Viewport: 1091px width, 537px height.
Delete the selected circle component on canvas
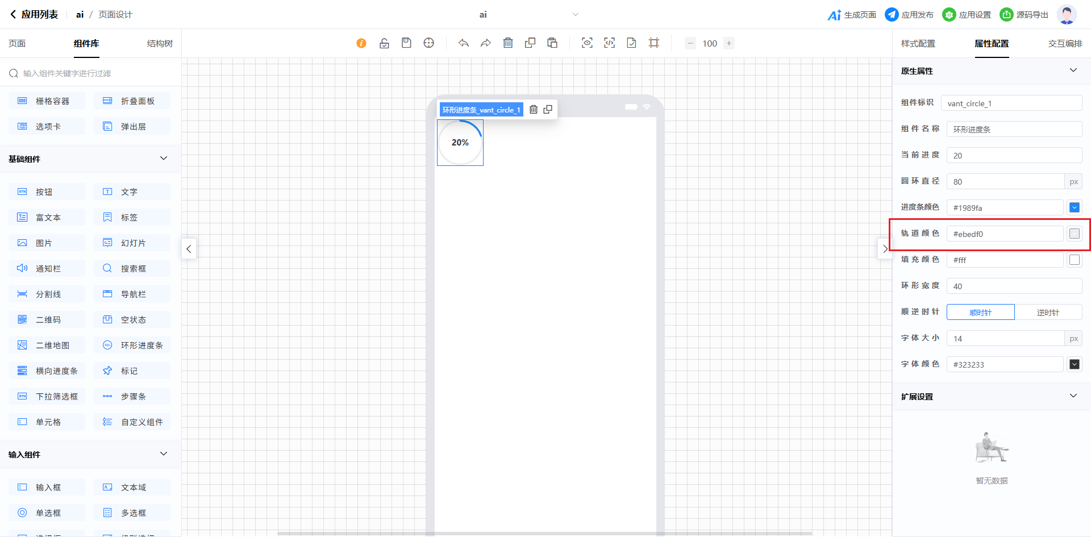(534, 110)
